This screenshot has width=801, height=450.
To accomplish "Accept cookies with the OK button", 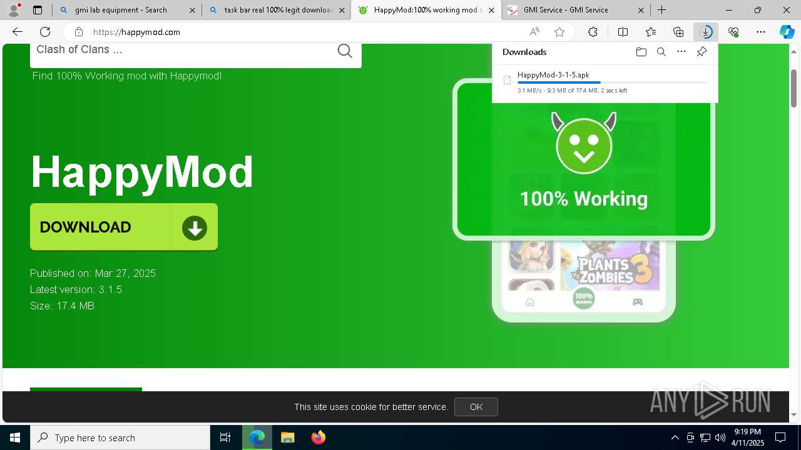I will point(476,407).
